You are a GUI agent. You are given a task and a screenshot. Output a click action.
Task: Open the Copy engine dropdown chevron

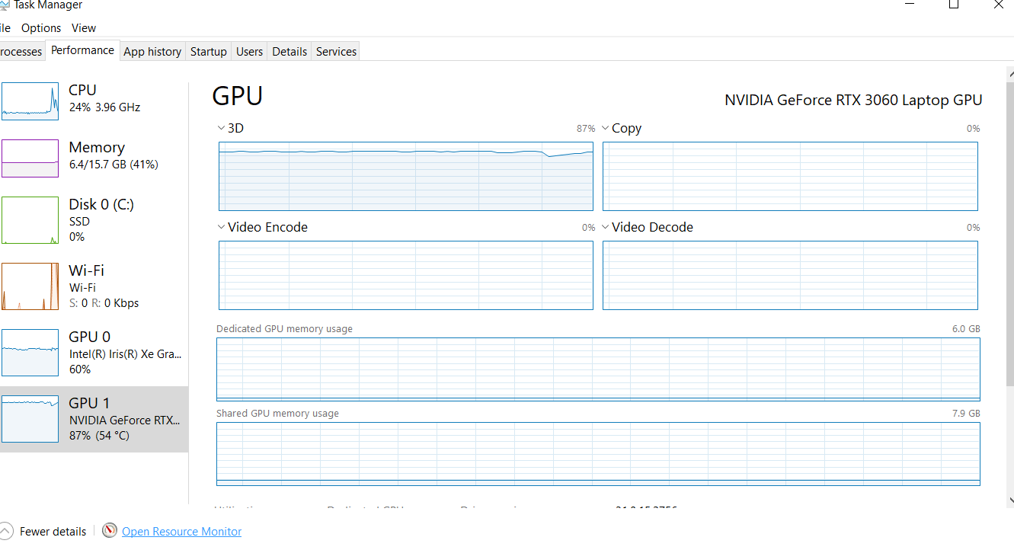(x=606, y=128)
